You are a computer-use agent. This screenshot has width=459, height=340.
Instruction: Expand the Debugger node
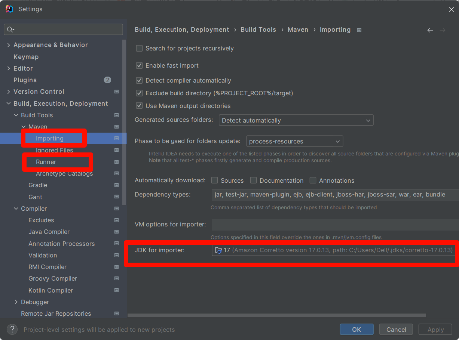[16, 302]
